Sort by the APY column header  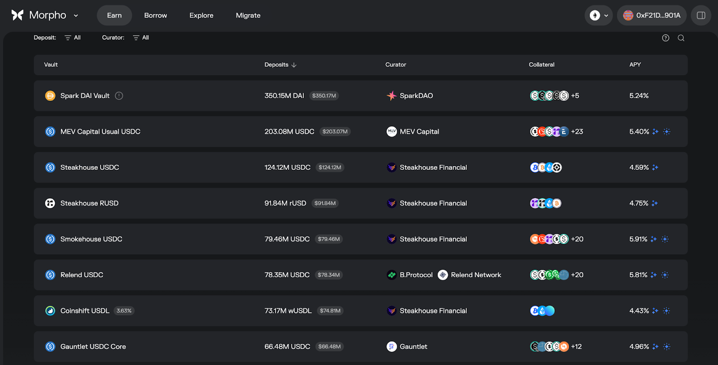635,64
